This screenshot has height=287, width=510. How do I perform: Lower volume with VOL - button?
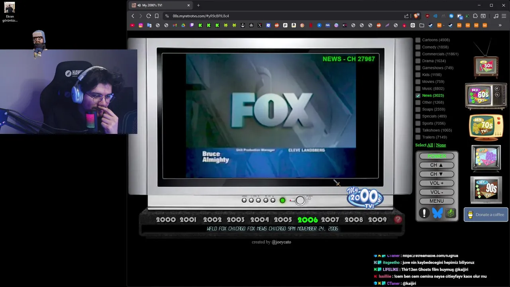[x=437, y=192]
